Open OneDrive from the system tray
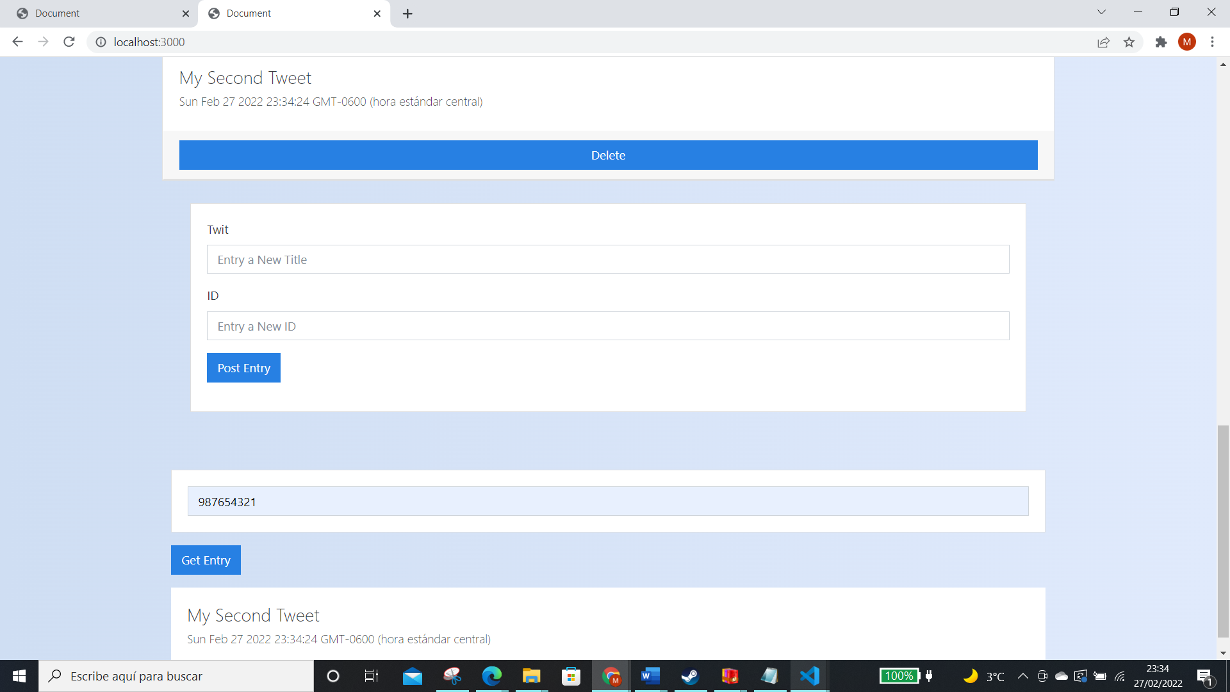Image resolution: width=1230 pixels, height=692 pixels. [x=1061, y=676]
